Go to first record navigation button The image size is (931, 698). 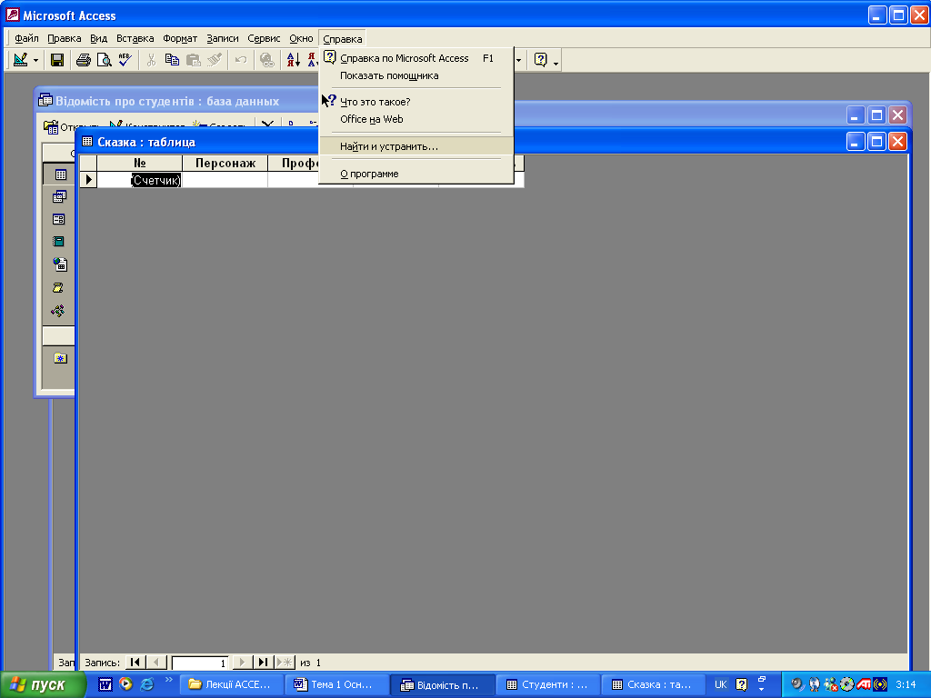[135, 663]
